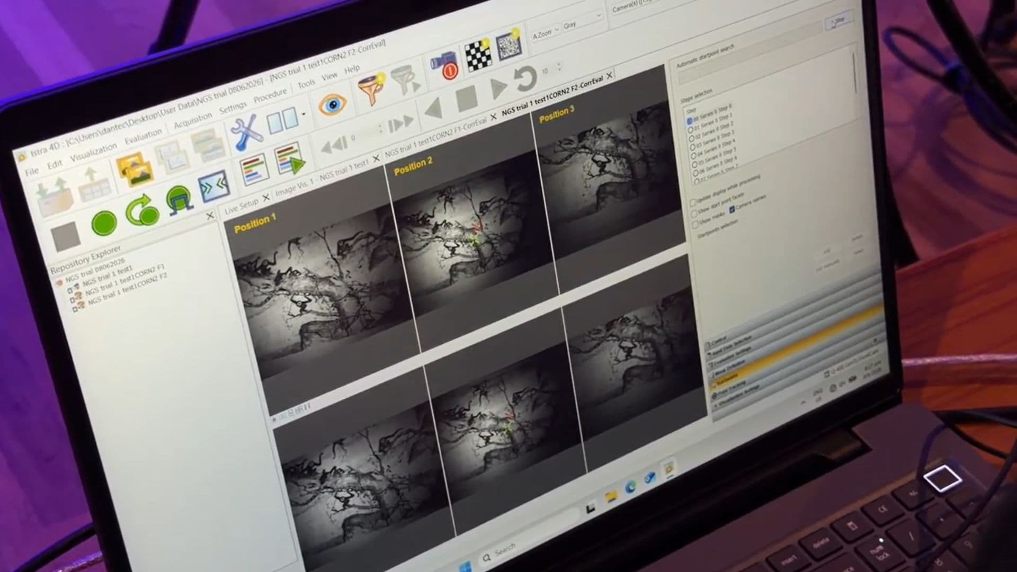Viewport: 1017px width, 572px height.
Task: Select the '04 Series 0 Step 4' radio button
Action: pos(693,156)
